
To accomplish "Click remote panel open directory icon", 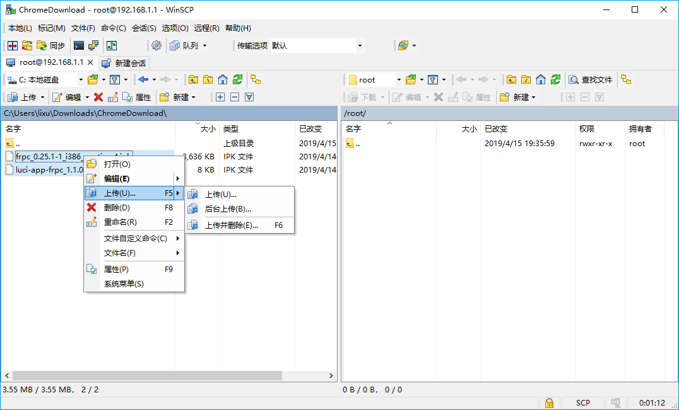I will pos(411,80).
